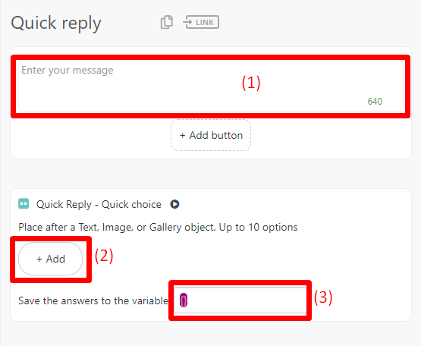Focus the save answers variable input field
The height and width of the screenshot is (346, 421).
240,300
